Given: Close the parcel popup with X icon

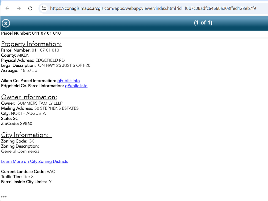Looking at the screenshot, I should 6,23.
